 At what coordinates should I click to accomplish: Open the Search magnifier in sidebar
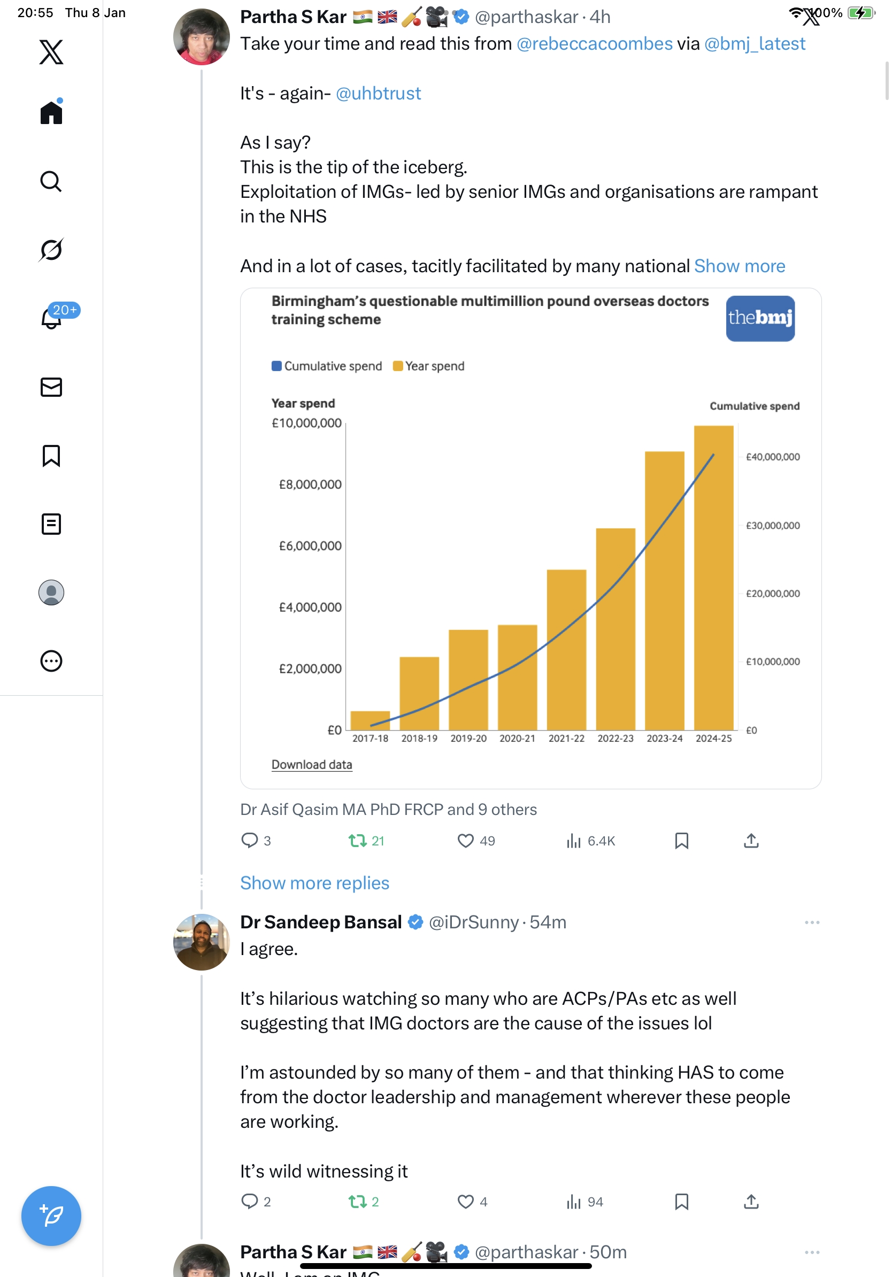pyautogui.click(x=51, y=181)
